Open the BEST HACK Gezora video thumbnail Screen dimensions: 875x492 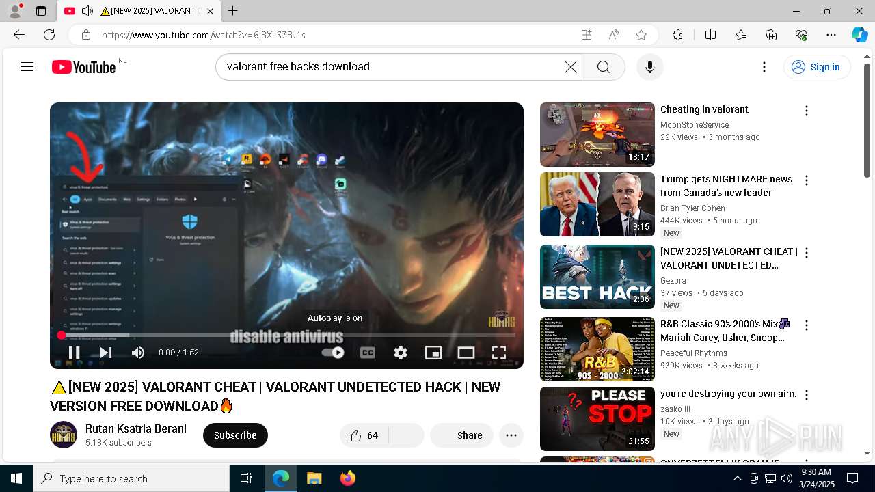coord(597,277)
